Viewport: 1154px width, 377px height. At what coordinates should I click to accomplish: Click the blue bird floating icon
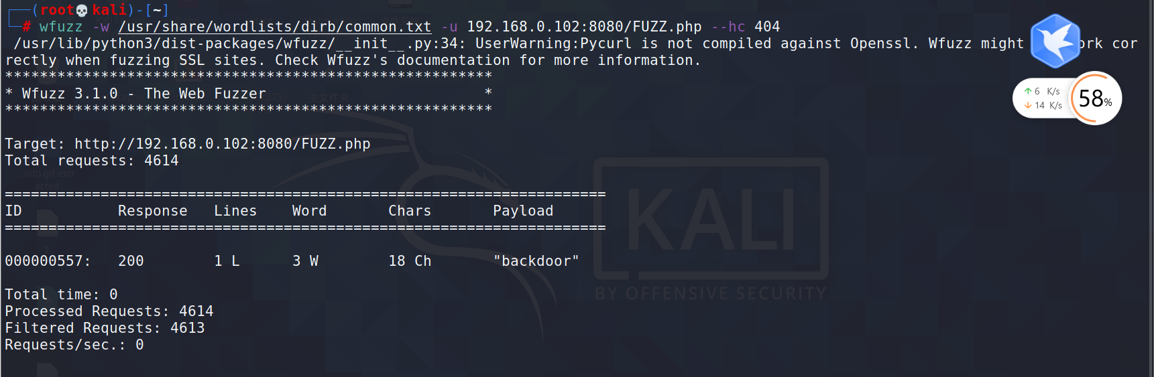1055,42
